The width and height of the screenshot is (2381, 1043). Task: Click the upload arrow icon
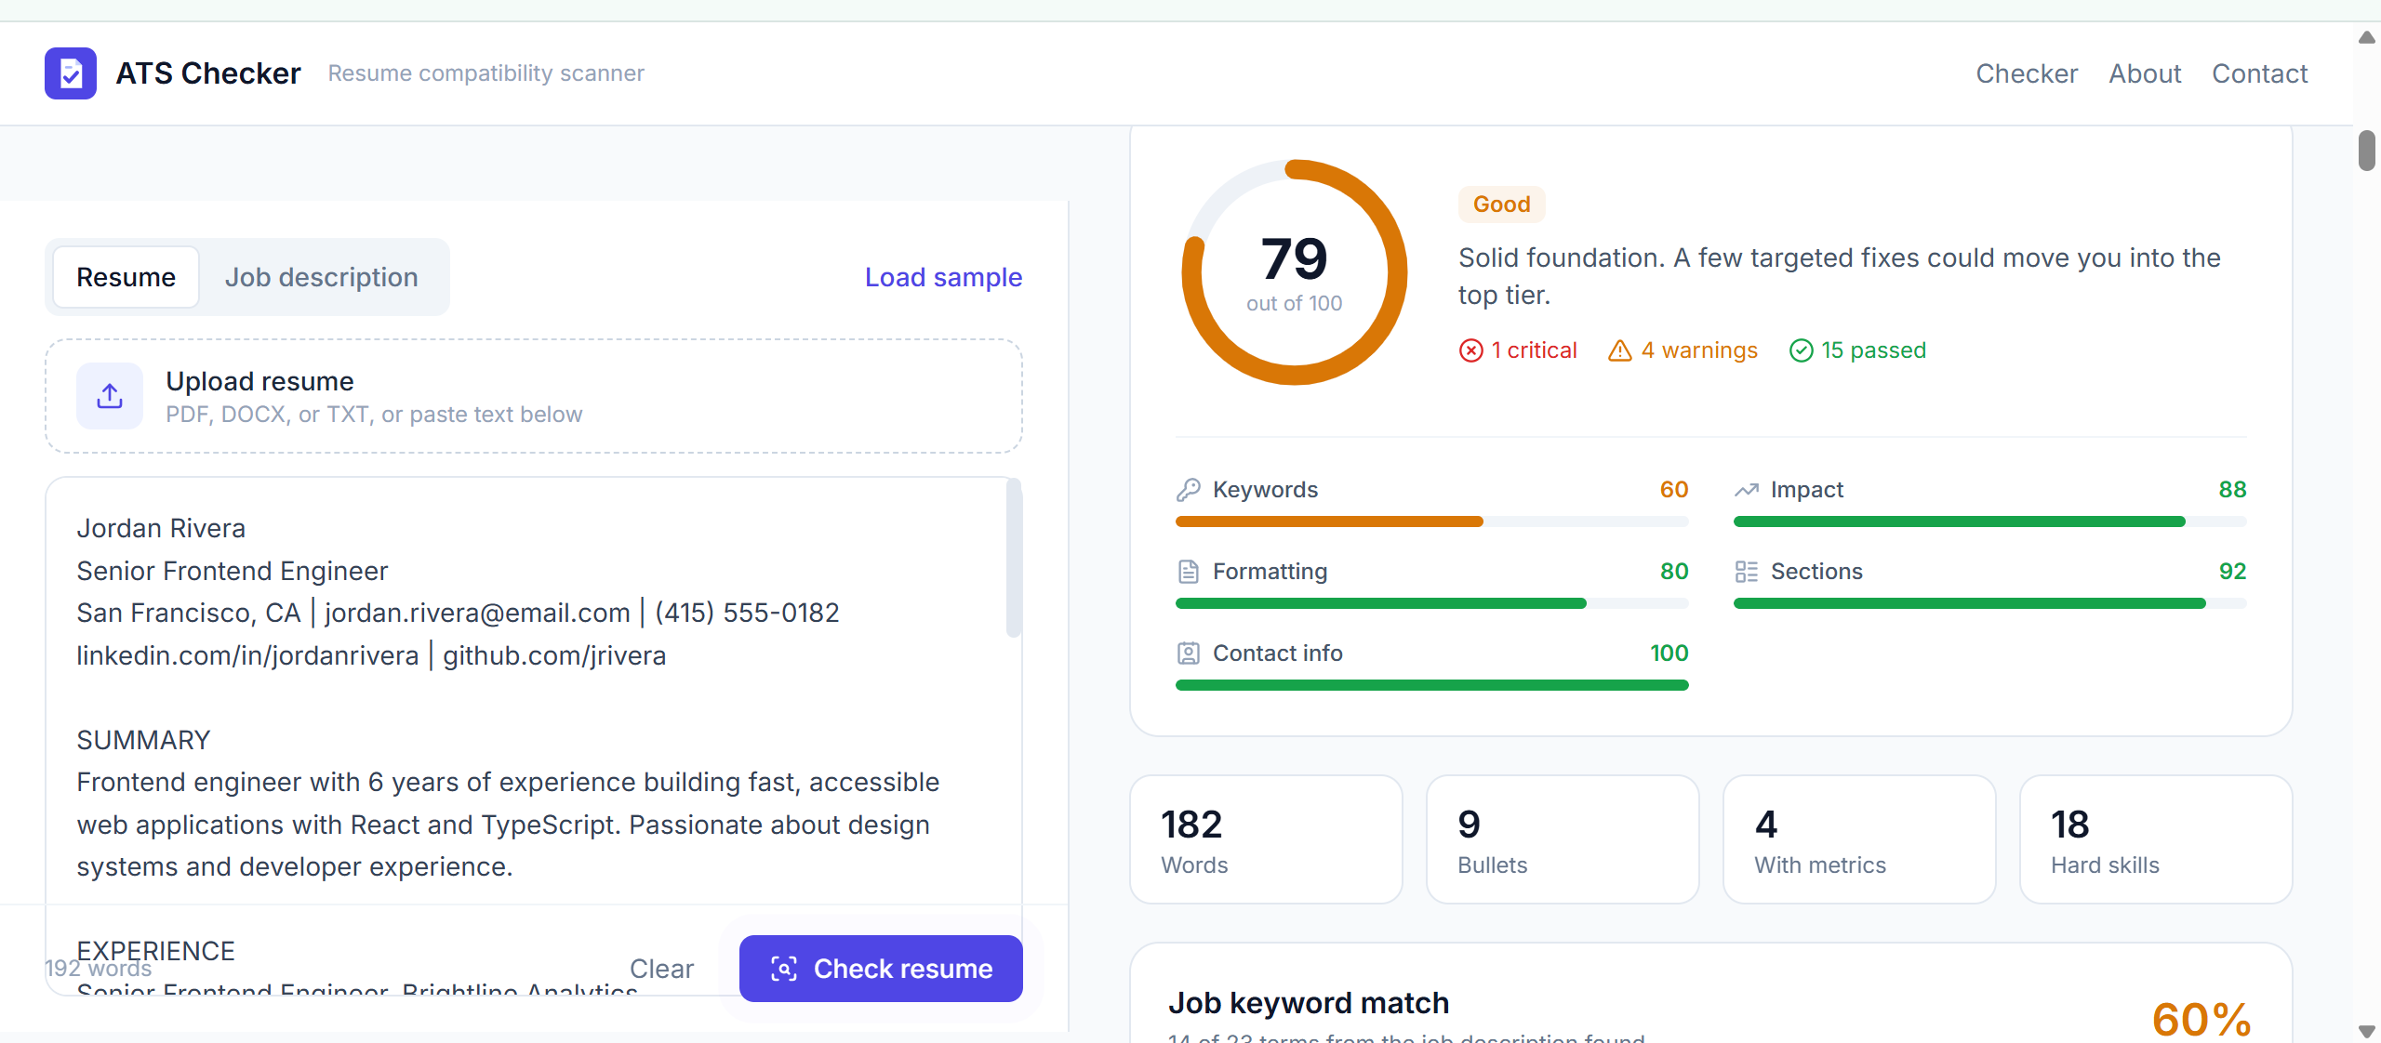coord(110,396)
